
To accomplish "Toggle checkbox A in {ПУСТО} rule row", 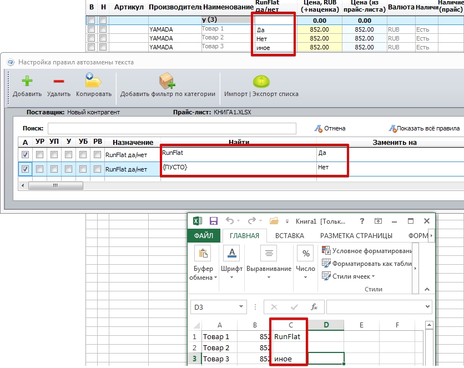I will click(25, 169).
